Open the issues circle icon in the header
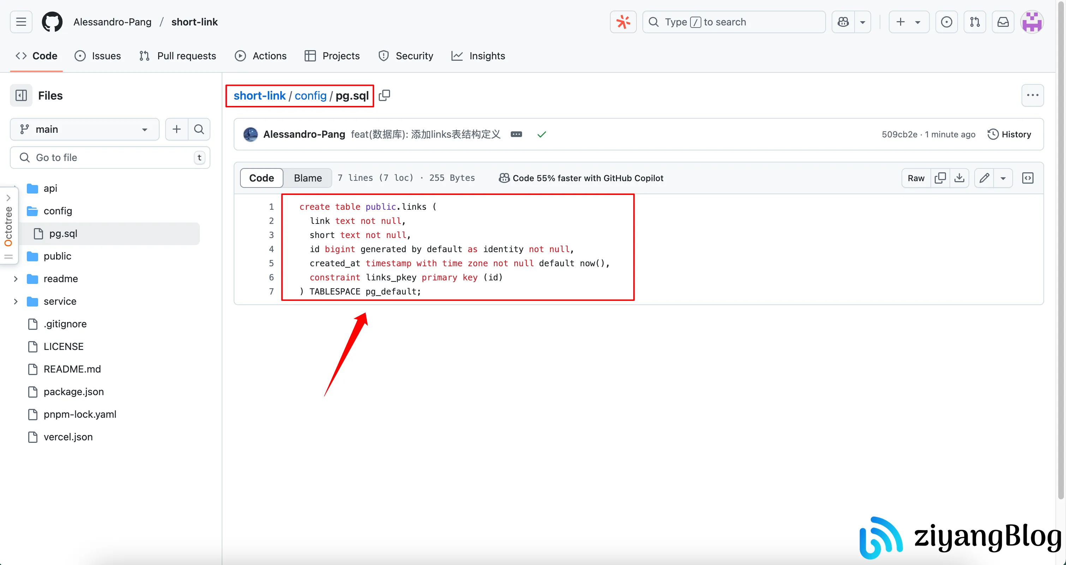This screenshot has width=1066, height=565. click(x=946, y=22)
